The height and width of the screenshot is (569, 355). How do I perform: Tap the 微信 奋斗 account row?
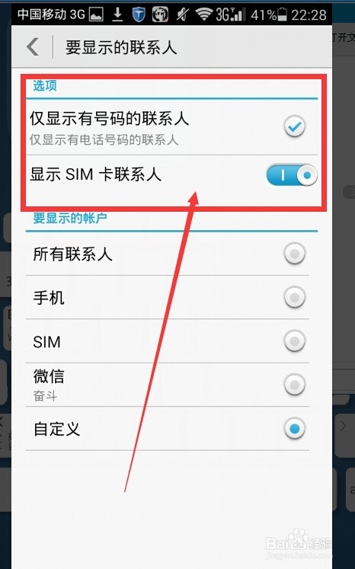click(x=167, y=385)
